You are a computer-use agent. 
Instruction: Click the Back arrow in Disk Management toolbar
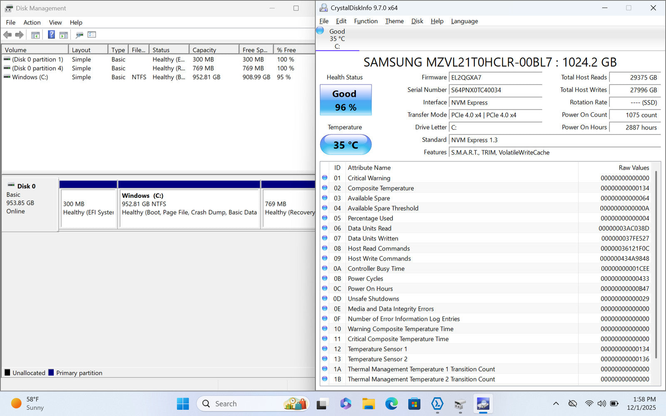7,35
